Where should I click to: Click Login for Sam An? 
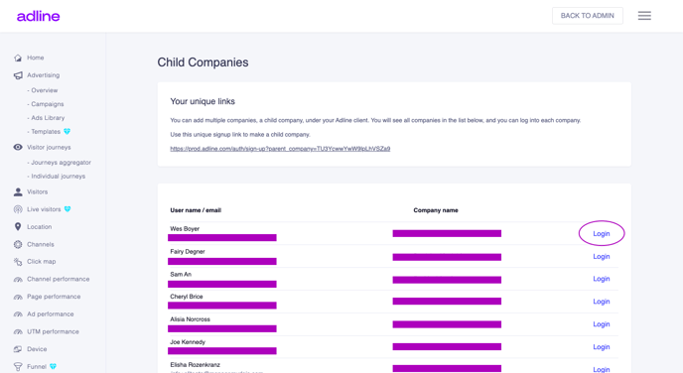pyautogui.click(x=602, y=279)
